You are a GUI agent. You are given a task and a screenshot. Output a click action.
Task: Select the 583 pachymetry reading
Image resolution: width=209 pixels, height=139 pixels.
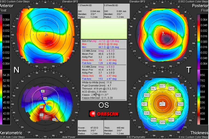tap(147, 95)
